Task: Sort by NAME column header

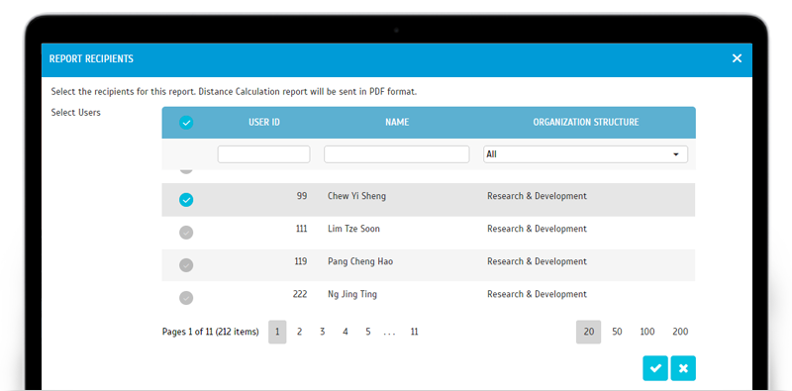Action: pyautogui.click(x=397, y=123)
